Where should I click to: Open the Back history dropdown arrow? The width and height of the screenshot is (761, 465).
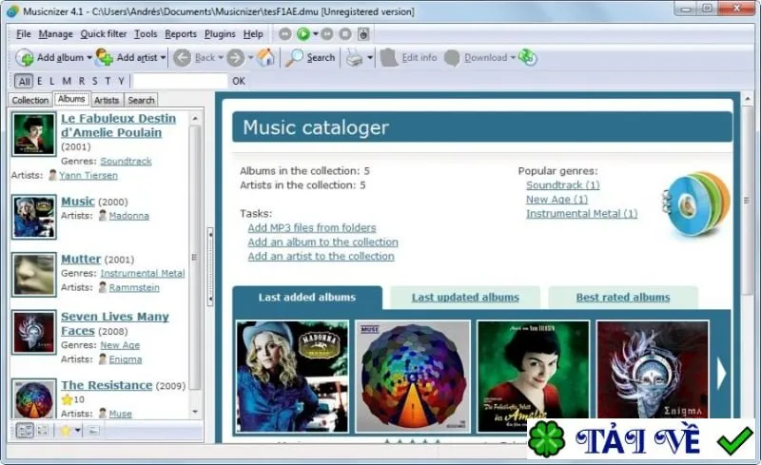coord(221,58)
